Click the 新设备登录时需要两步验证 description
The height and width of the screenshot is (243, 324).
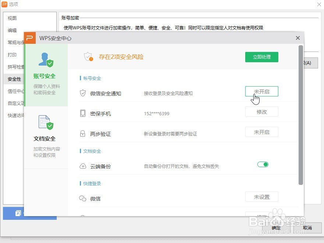point(170,134)
